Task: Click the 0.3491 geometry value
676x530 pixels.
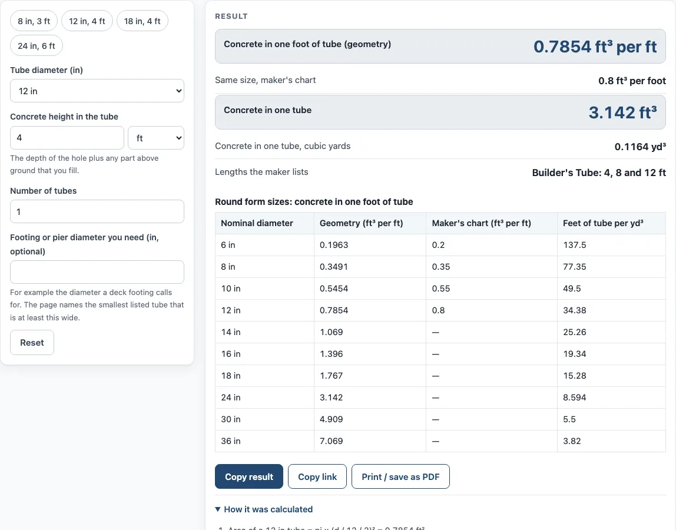Action: [x=334, y=267]
